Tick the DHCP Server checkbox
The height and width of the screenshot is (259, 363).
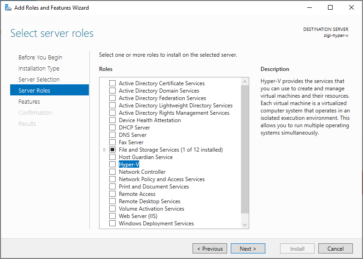[x=112, y=128]
